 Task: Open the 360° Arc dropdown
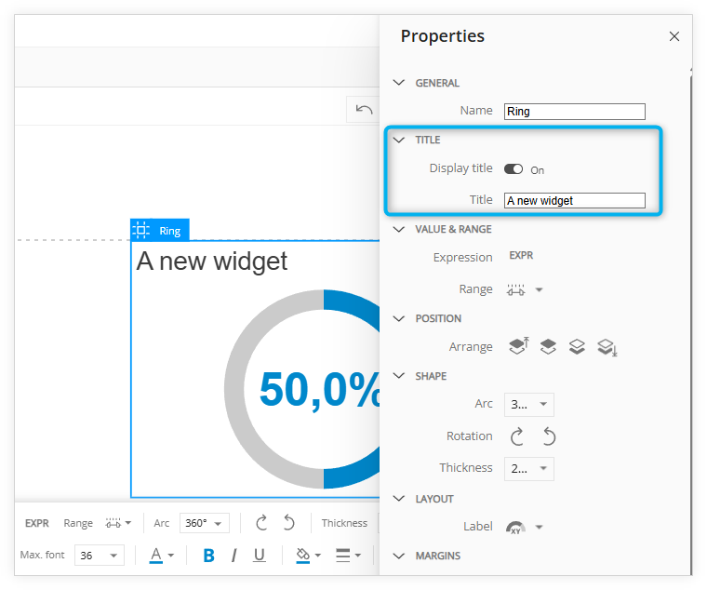pyautogui.click(x=205, y=523)
